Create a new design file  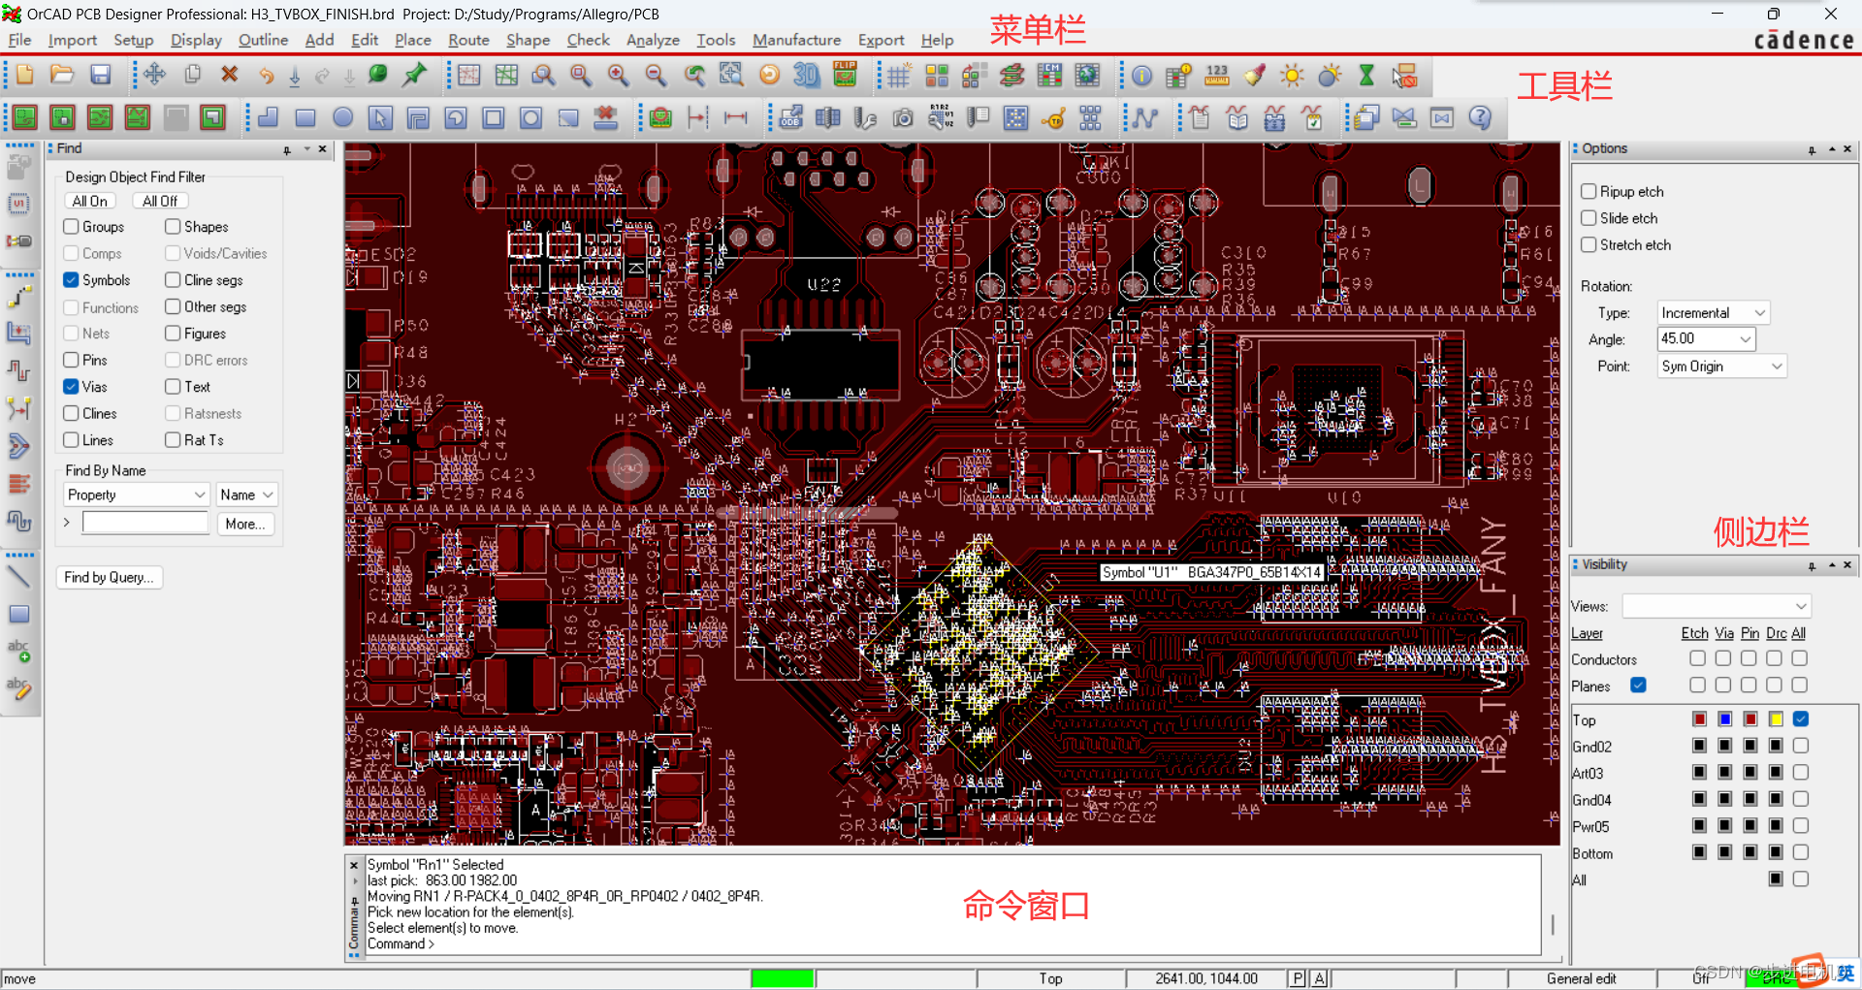[24, 75]
